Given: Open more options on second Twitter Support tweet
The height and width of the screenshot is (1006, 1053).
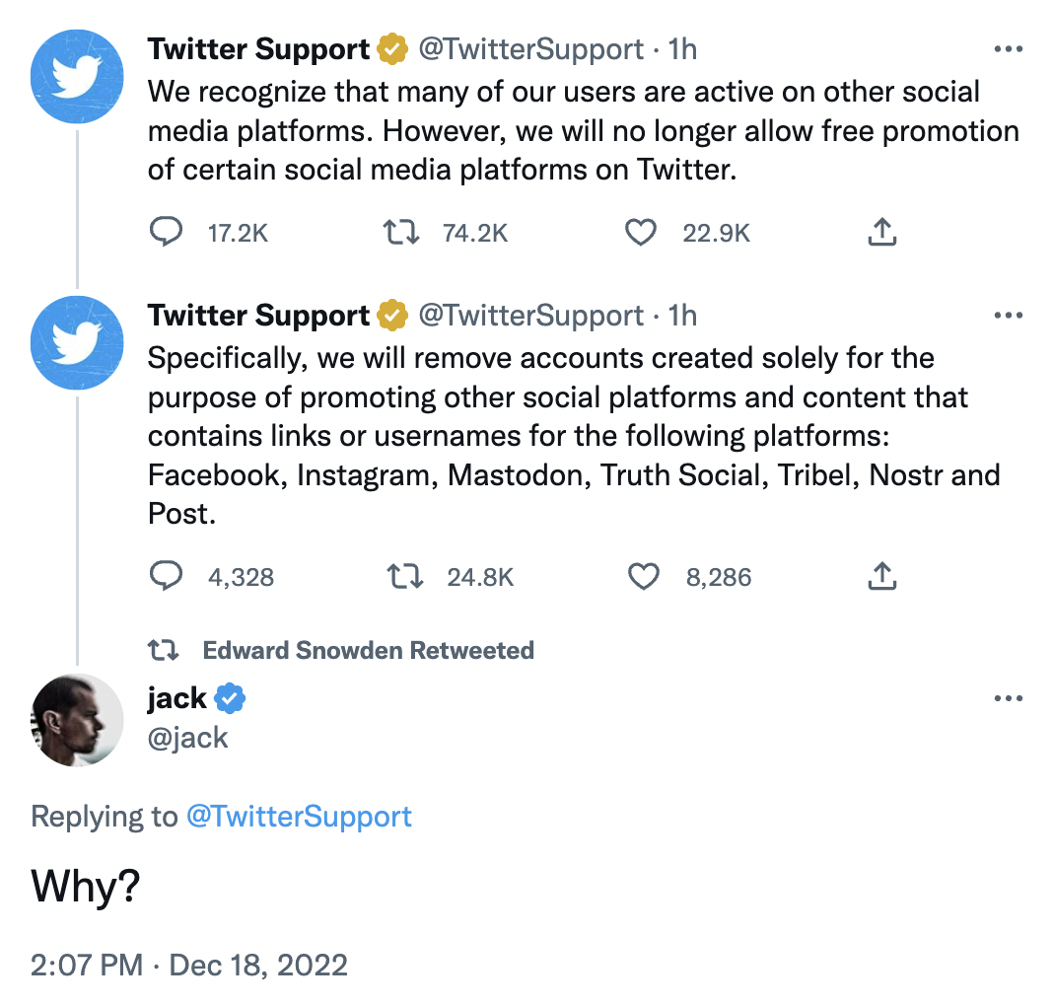Looking at the screenshot, I should coord(1008,315).
